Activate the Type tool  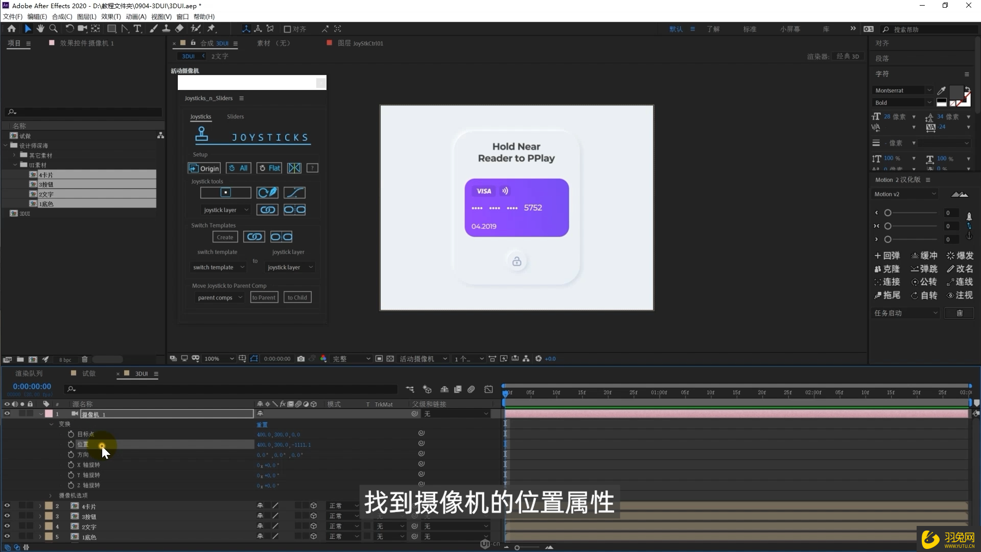137,29
